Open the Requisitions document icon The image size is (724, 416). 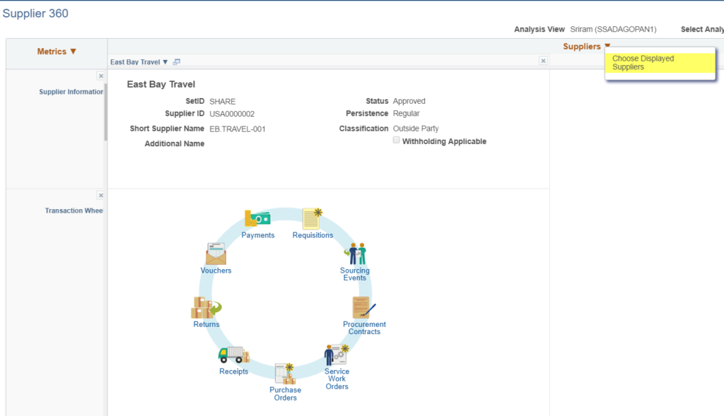(312, 219)
